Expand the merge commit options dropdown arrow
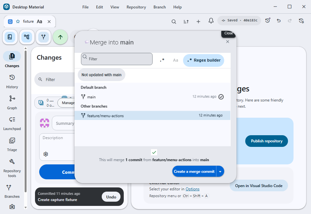 [220, 172]
